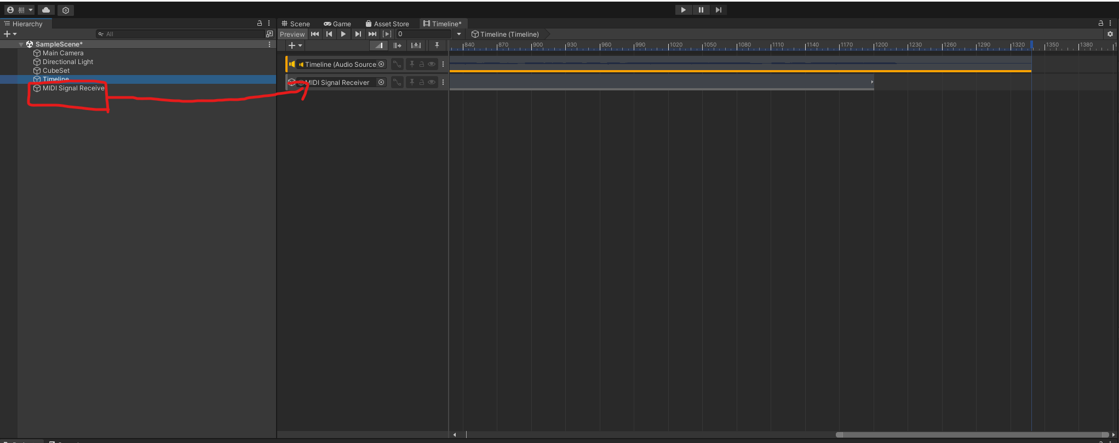Open the Timeline window options menu
The width and height of the screenshot is (1119, 443).
(x=1110, y=24)
